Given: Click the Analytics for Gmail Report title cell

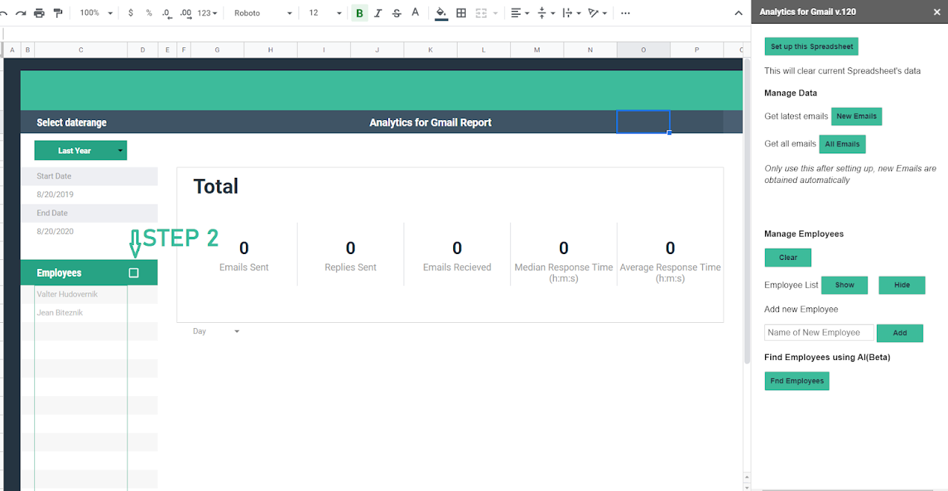Looking at the screenshot, I should click(x=430, y=122).
